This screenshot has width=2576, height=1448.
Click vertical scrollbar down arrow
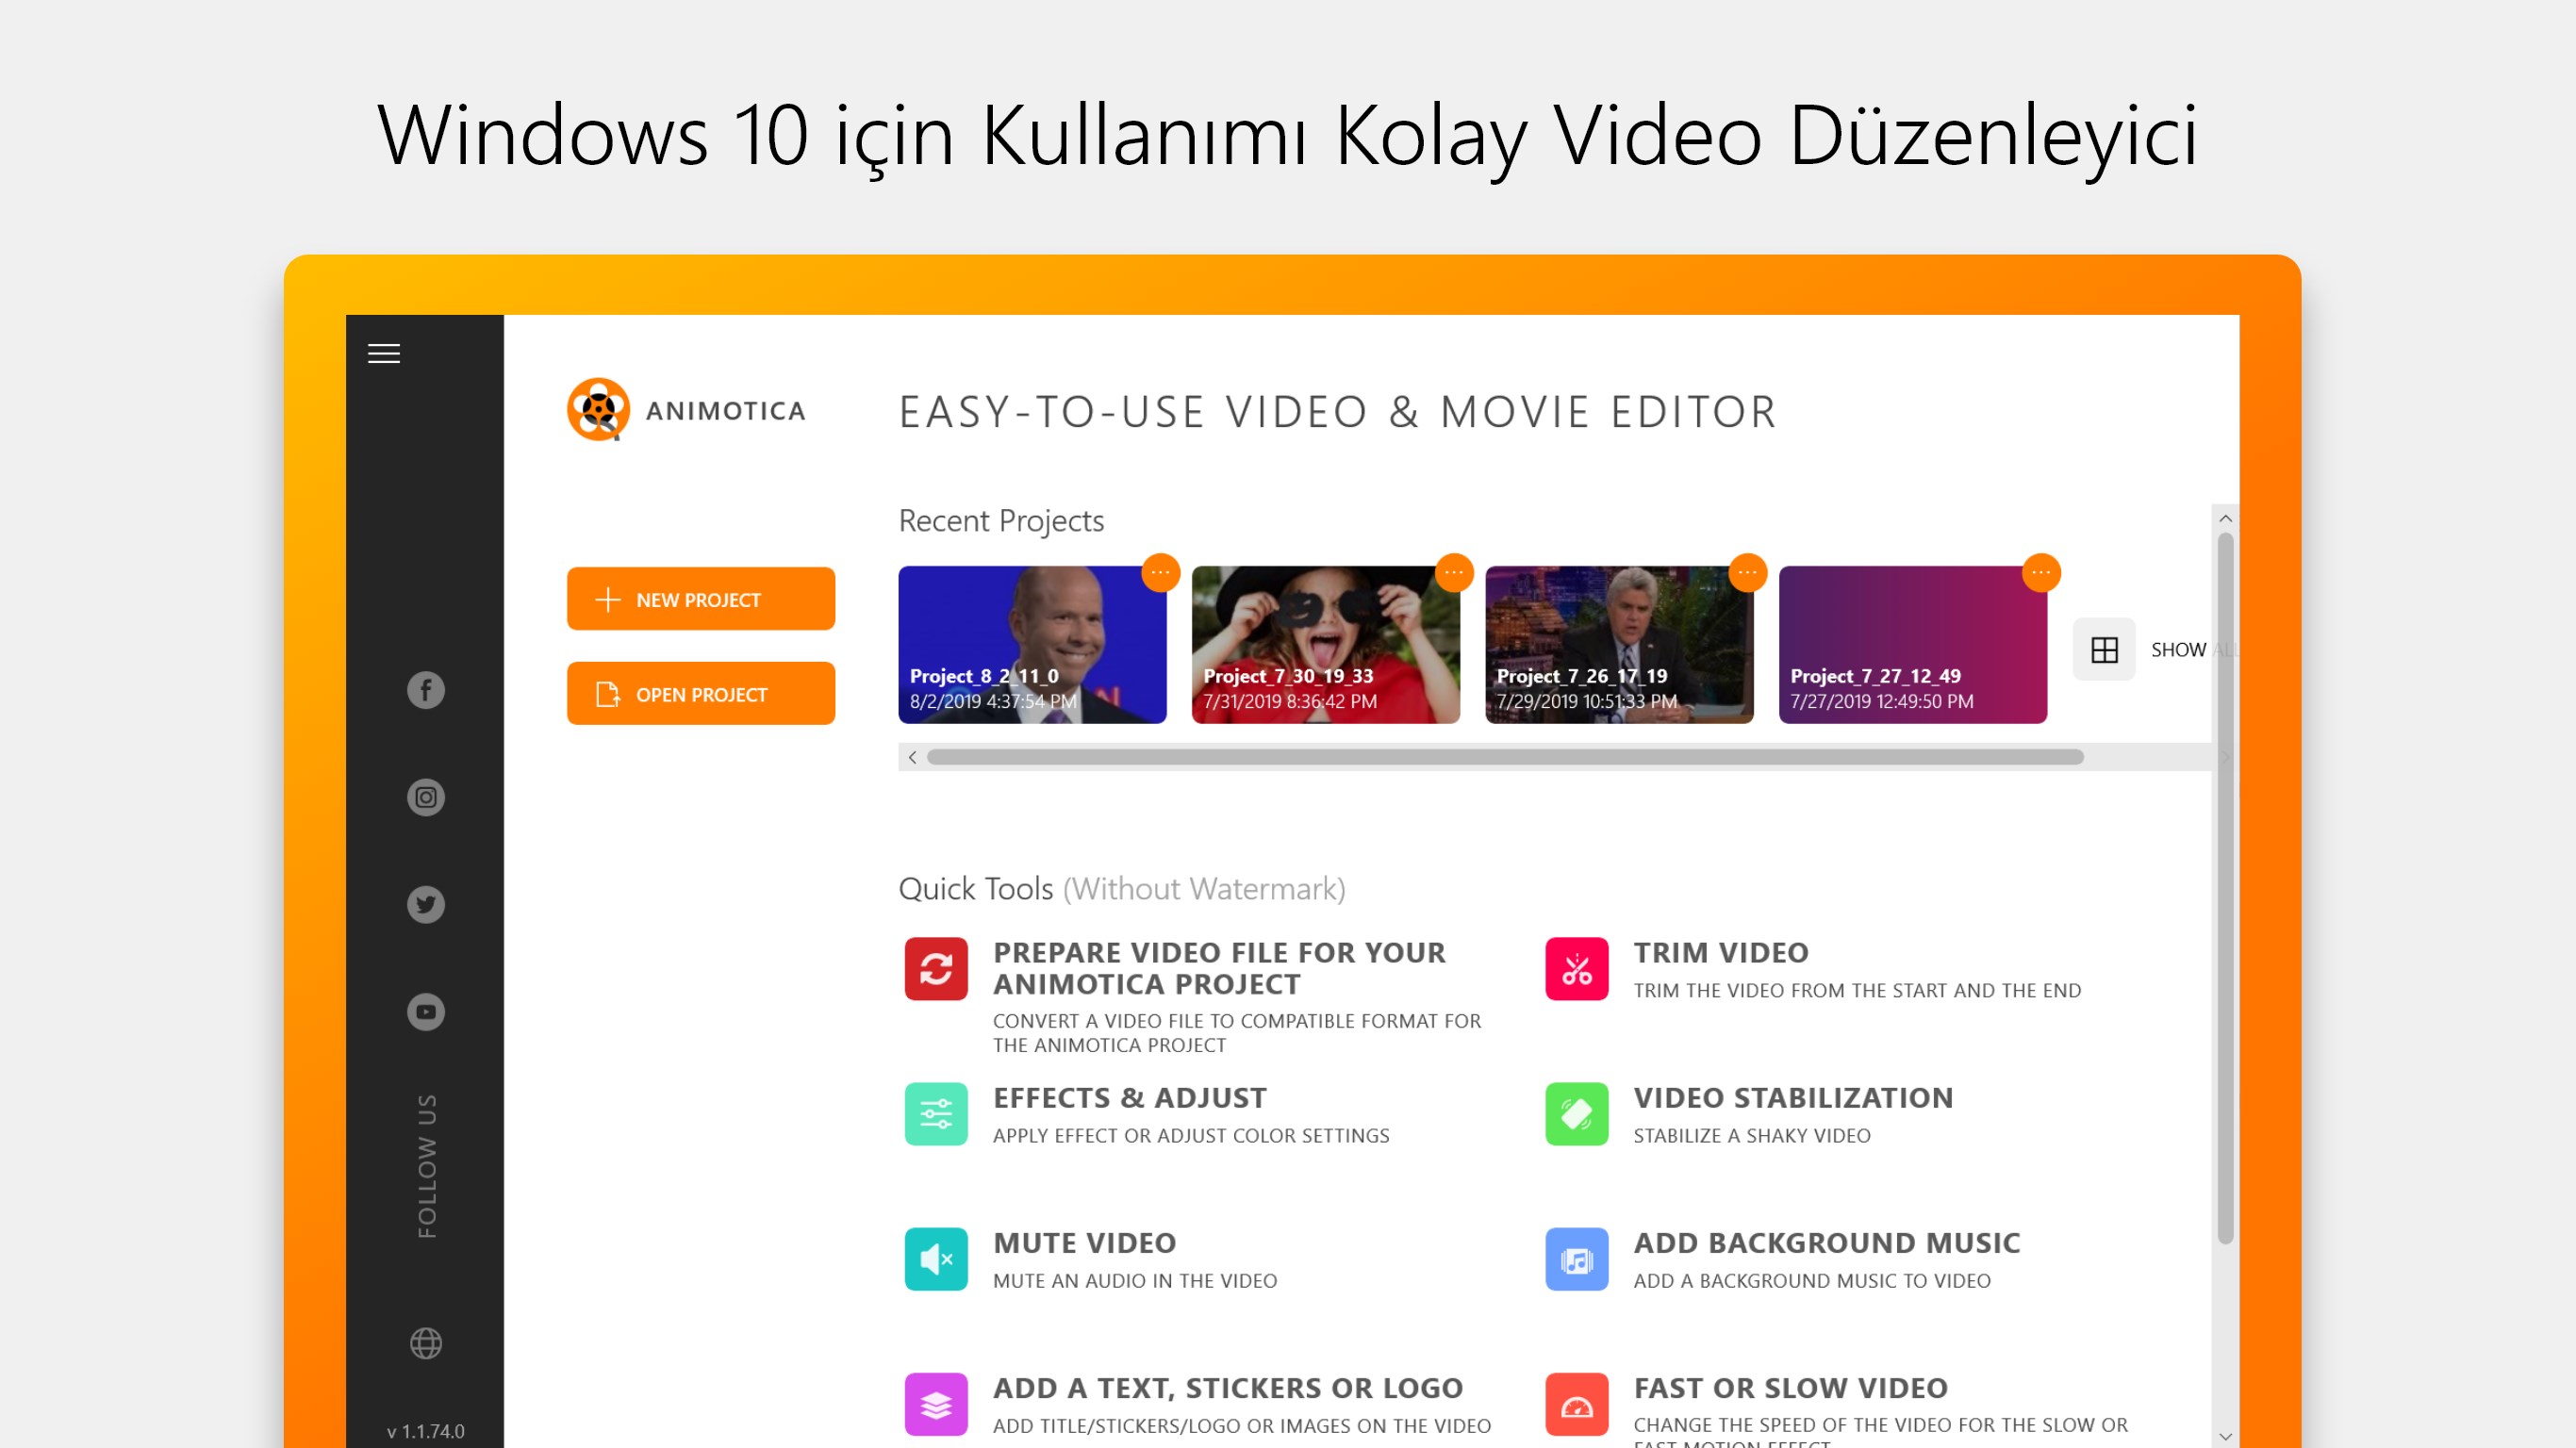pos(2225,1436)
